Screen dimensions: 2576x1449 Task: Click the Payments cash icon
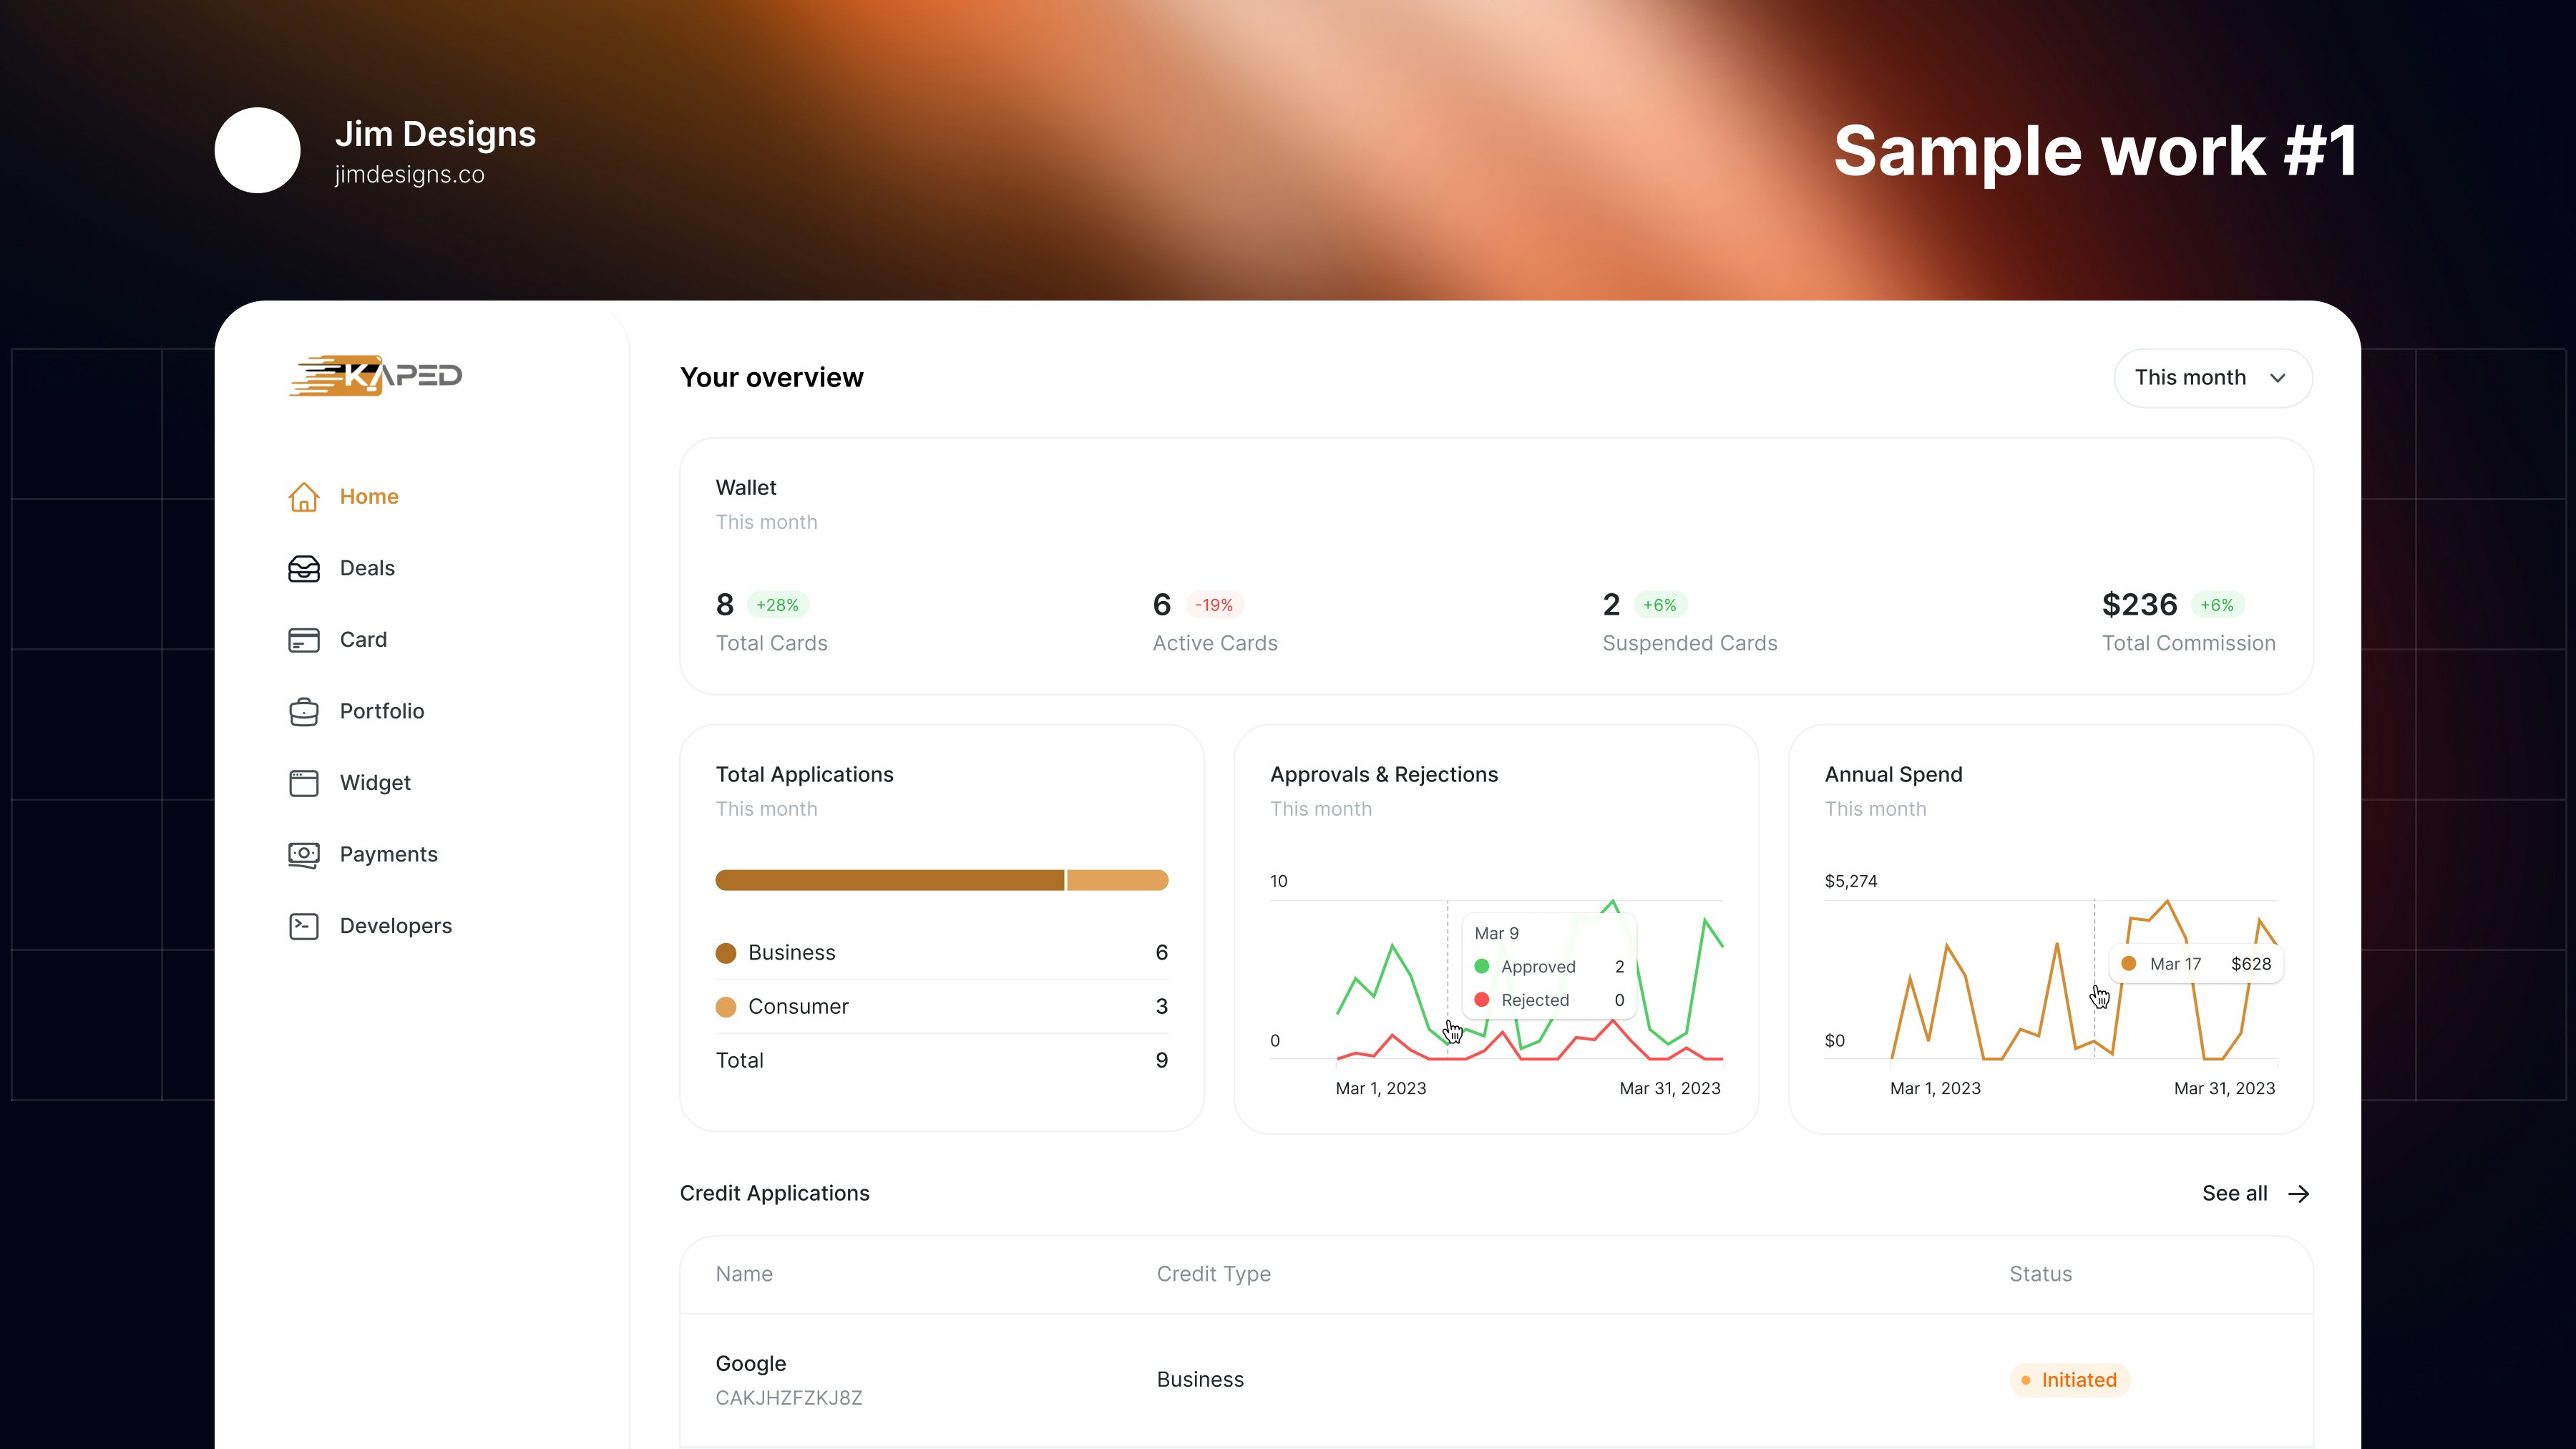coord(304,855)
